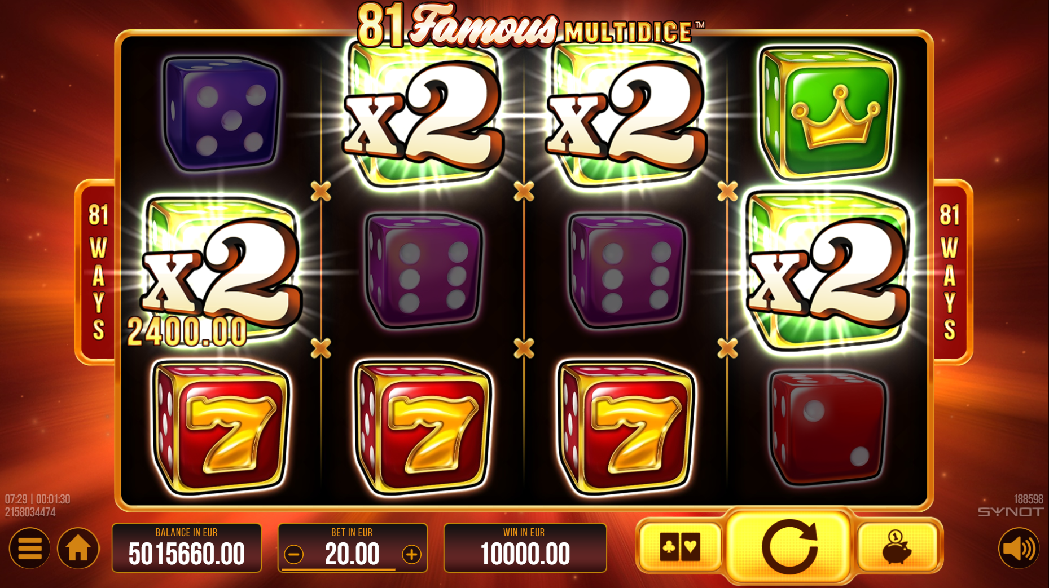Go to the home lobby
Screen dimensions: 1049x588
[x=78, y=548]
